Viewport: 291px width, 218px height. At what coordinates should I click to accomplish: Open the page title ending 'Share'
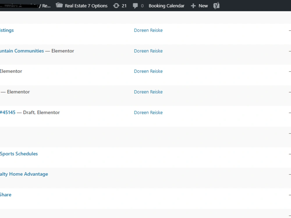(x=6, y=195)
